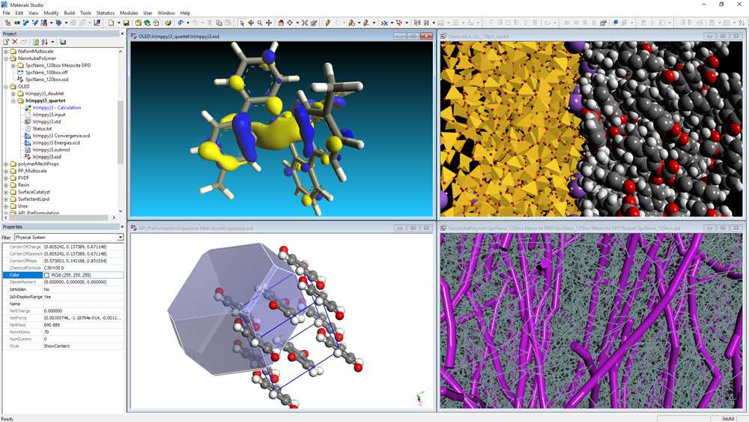Collapse the OLED folder node
The width and height of the screenshot is (749, 422).
coord(6,86)
